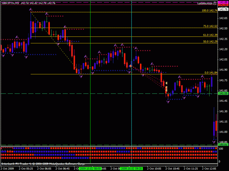This screenshot has width=229, height=171.
Task: Click the 2 Oct 05:25 time axis label
Action: click(x=26, y=168)
